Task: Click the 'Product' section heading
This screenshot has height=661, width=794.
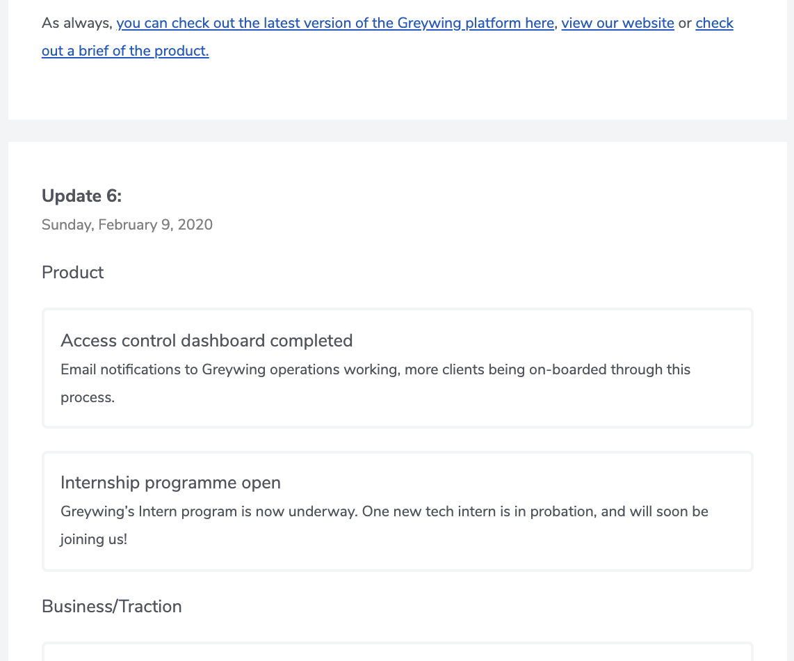Action: pos(72,273)
